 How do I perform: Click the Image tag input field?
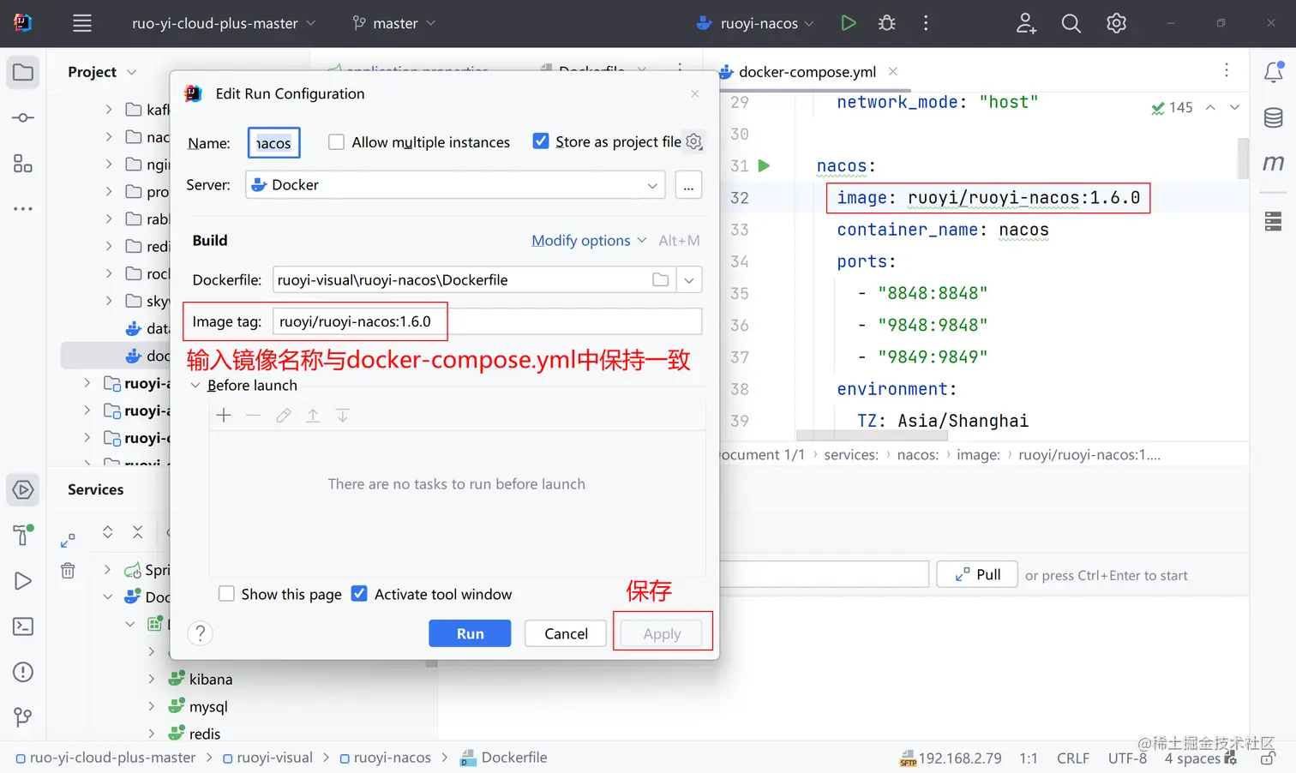pos(488,321)
